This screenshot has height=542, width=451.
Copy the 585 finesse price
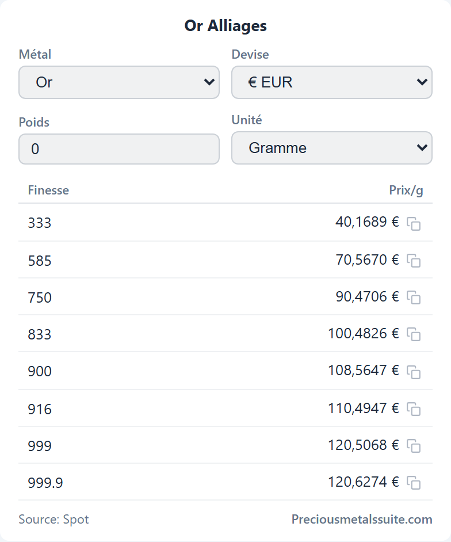pyautogui.click(x=414, y=260)
